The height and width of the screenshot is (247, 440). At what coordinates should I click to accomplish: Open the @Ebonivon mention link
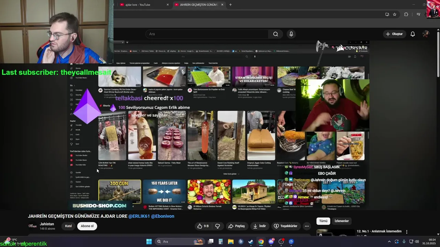coord(163,216)
